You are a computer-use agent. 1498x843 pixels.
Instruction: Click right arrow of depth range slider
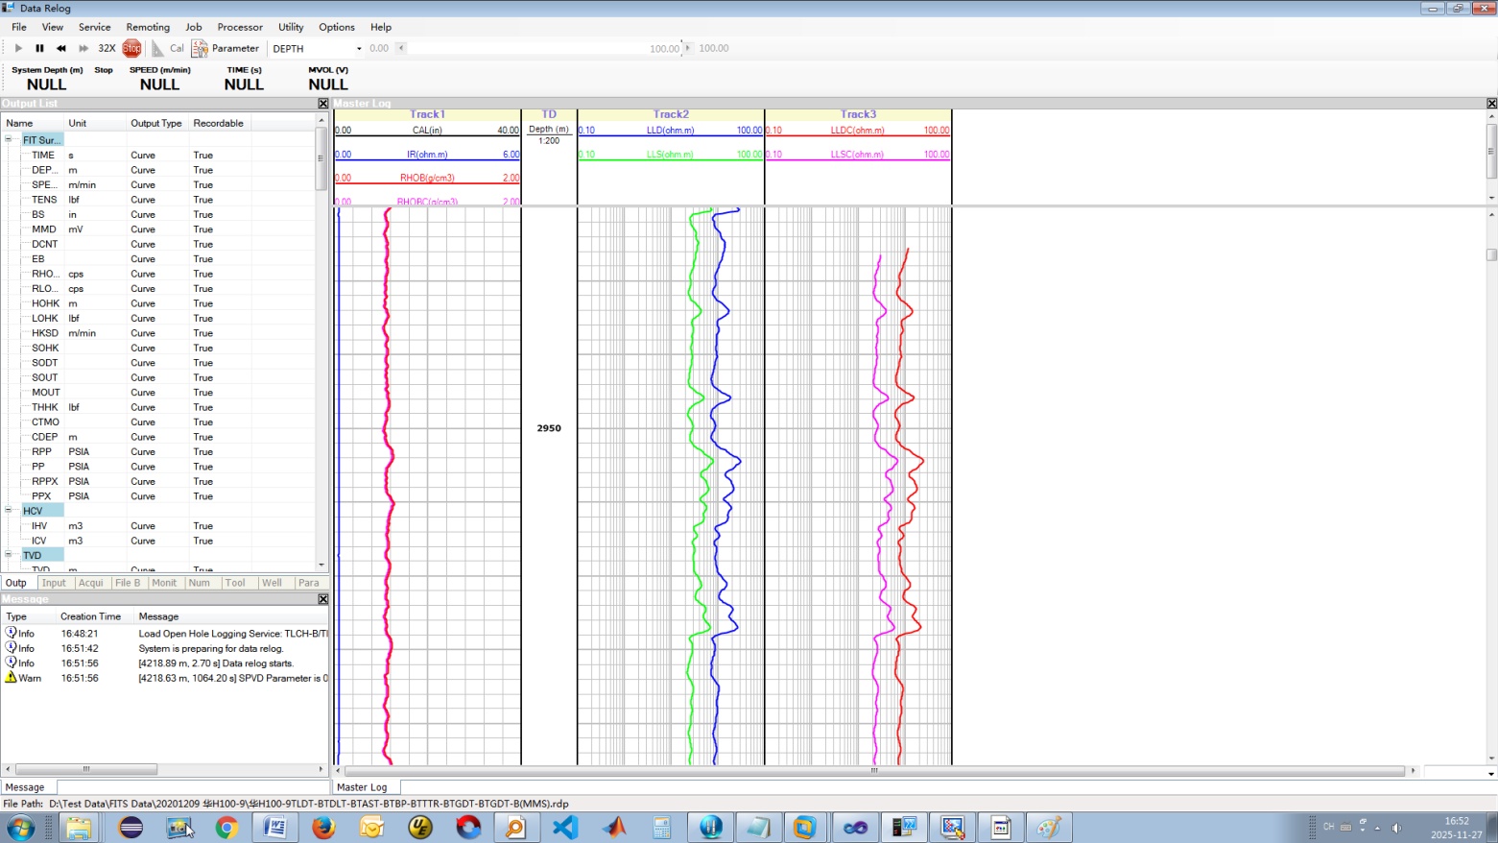(687, 48)
